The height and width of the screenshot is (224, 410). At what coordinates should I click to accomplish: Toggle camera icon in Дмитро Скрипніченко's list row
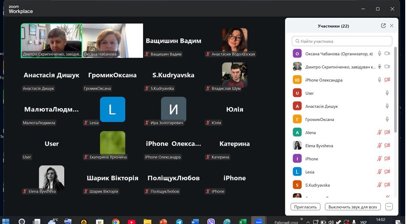coord(387,67)
